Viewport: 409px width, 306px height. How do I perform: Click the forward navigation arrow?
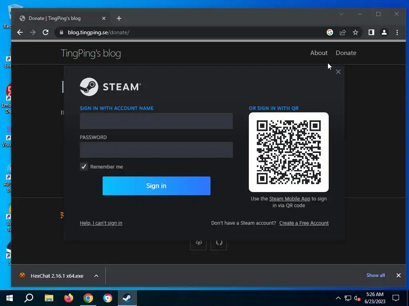tap(33, 32)
